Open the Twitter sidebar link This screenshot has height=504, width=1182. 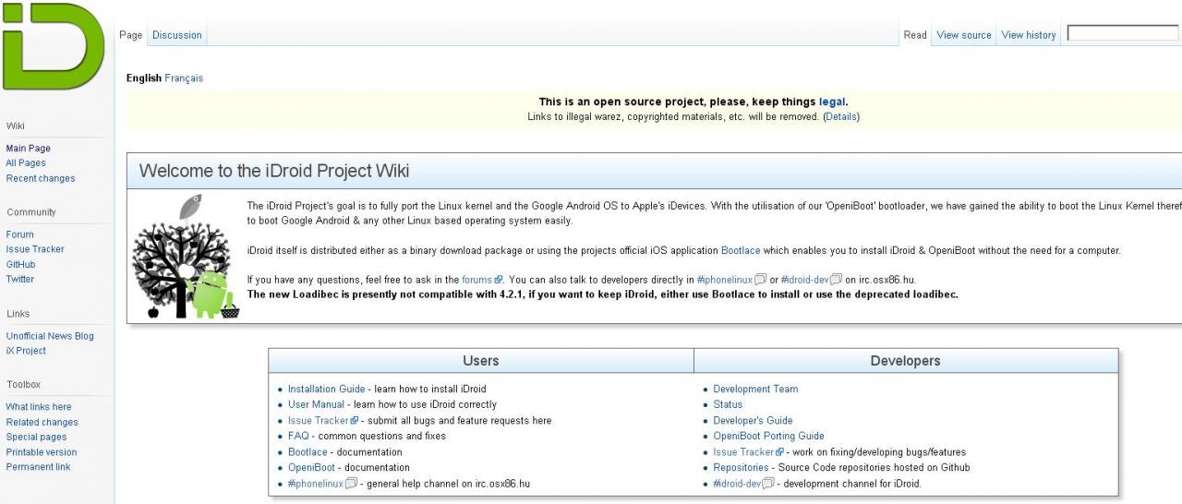19,279
